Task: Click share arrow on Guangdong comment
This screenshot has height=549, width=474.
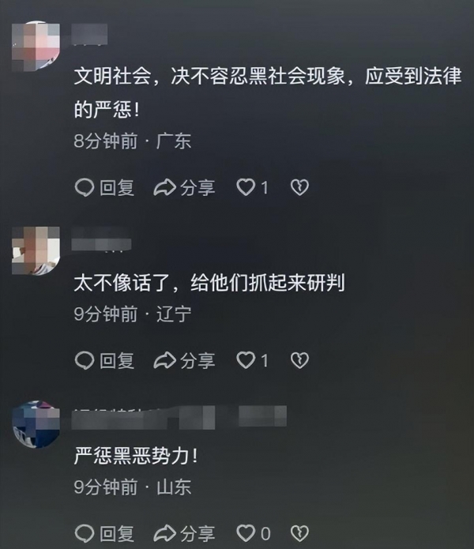Action: pos(164,187)
